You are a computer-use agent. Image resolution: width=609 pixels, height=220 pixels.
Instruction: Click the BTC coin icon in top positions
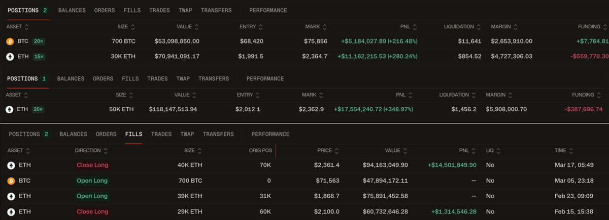coord(9,41)
